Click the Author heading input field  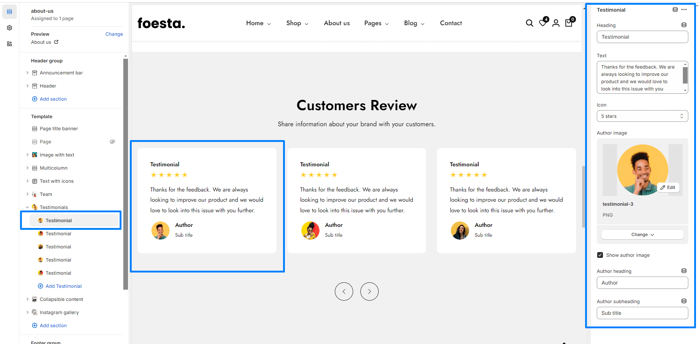click(x=642, y=283)
